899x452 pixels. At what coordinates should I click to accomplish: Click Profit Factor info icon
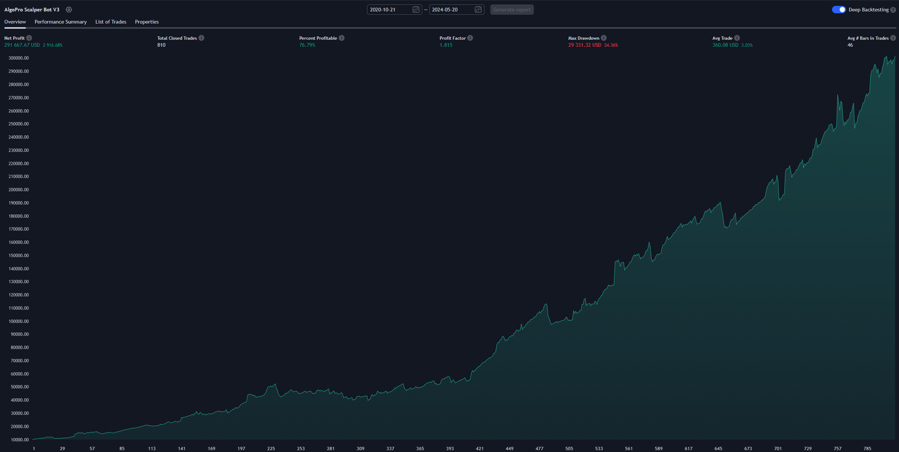[470, 38]
